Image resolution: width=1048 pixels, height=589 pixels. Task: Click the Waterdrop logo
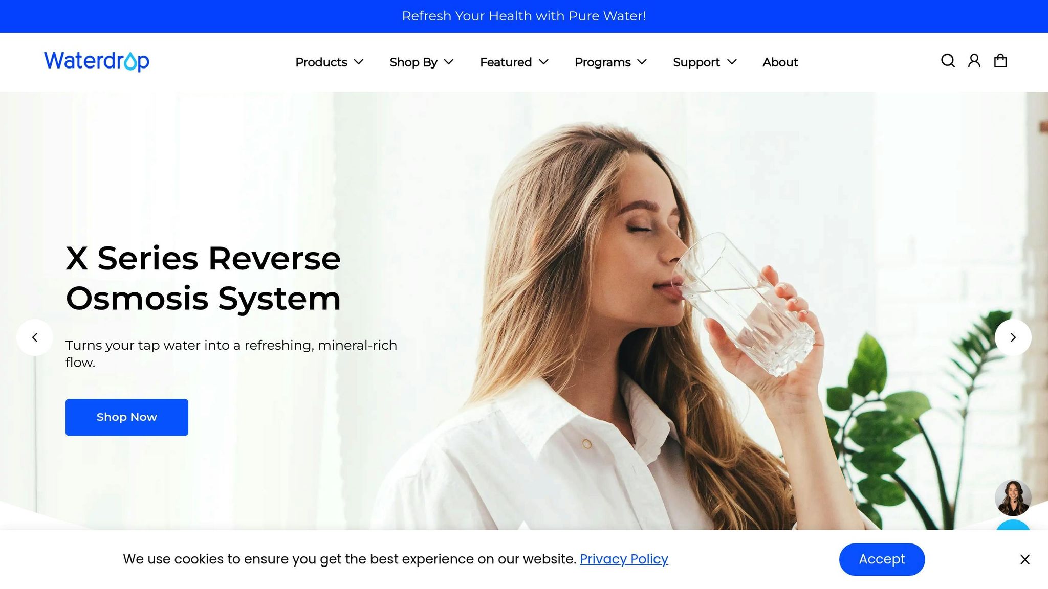(97, 61)
